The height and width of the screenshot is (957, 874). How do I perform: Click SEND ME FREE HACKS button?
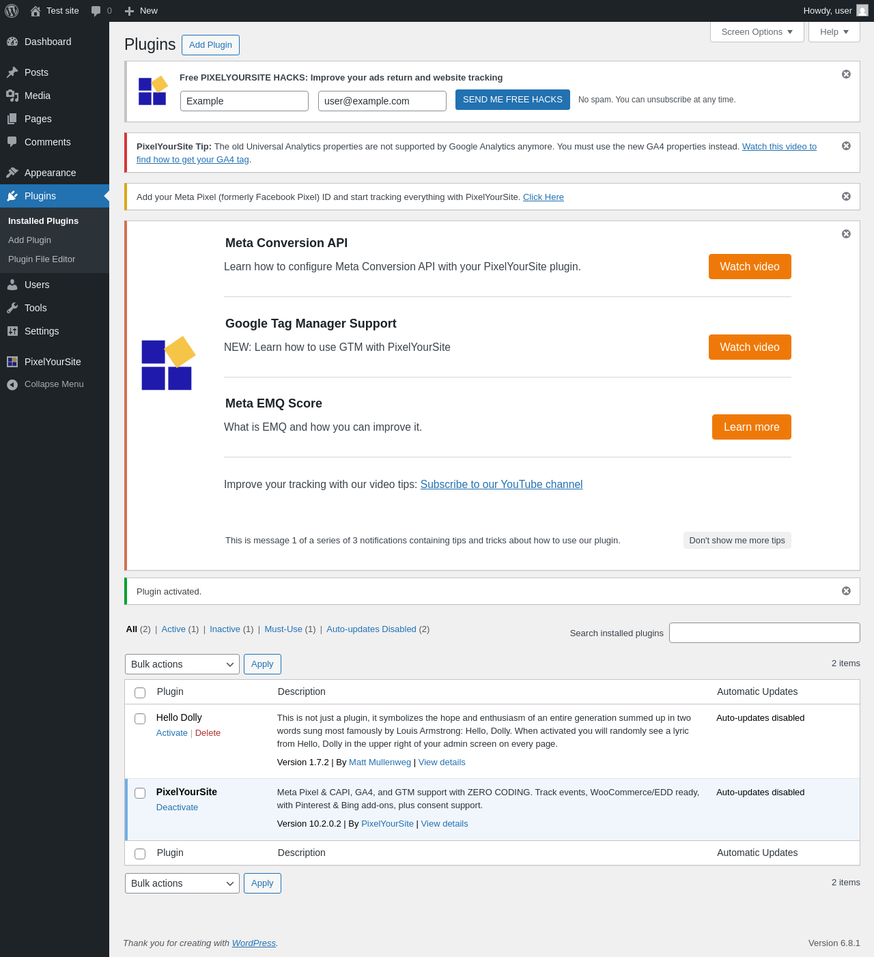513,100
